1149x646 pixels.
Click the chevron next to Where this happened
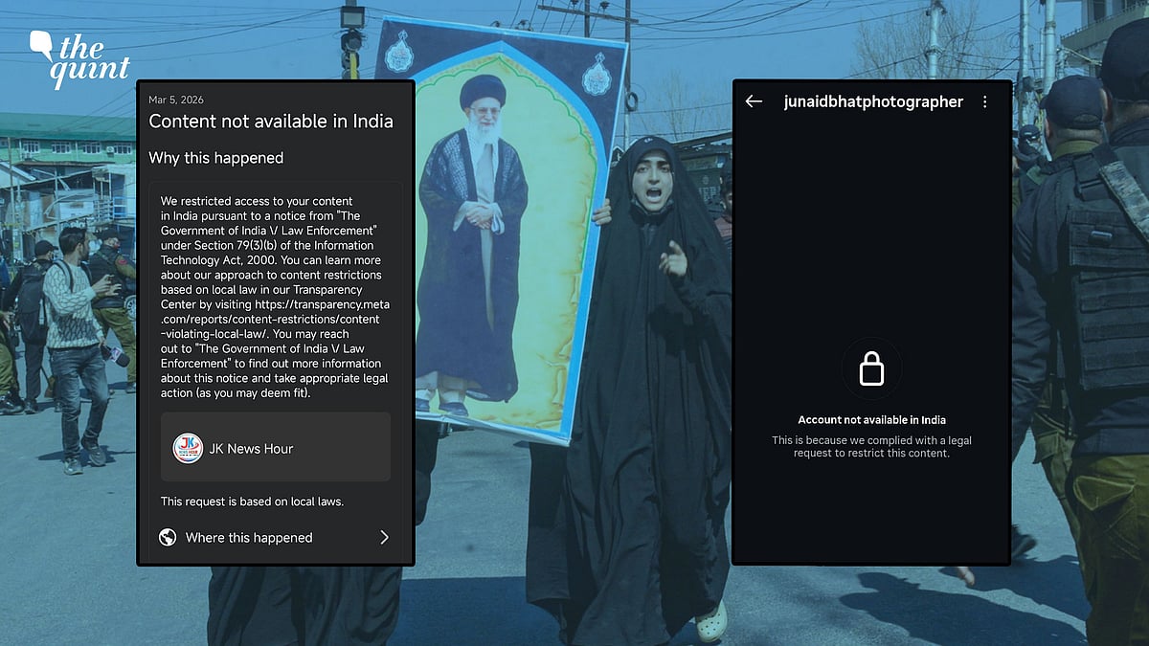(385, 537)
